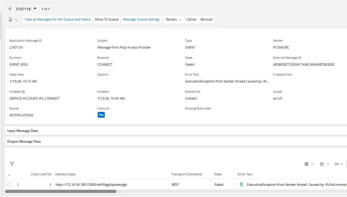
Task: Open the three-dot row actions menu
Action: (x=18, y=184)
